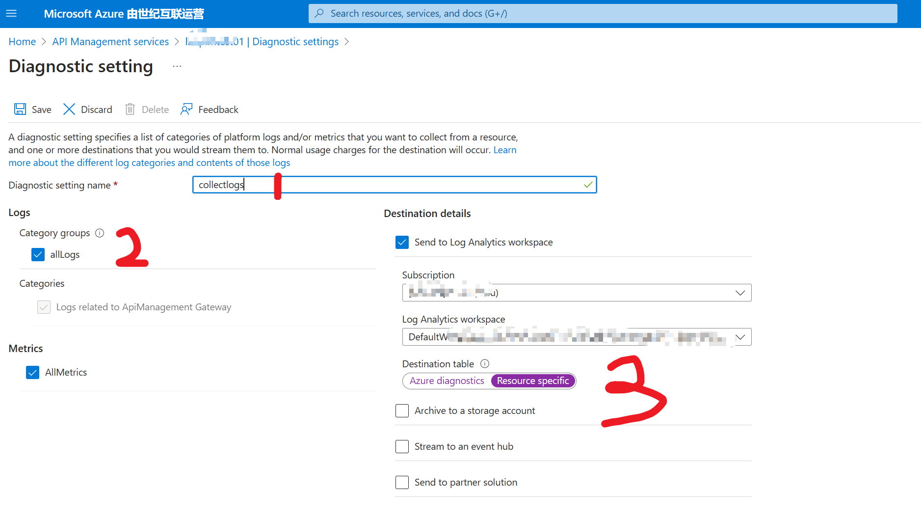This screenshot has height=519, width=921.
Task: Click the Diagnostic setting name field
Action: coord(393,185)
